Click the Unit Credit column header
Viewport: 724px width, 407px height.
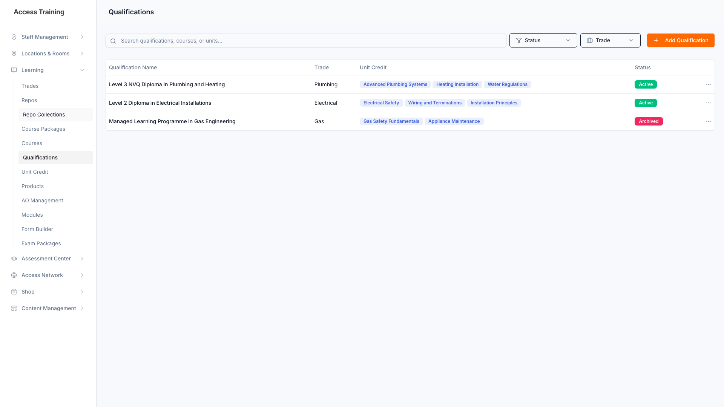point(373,67)
